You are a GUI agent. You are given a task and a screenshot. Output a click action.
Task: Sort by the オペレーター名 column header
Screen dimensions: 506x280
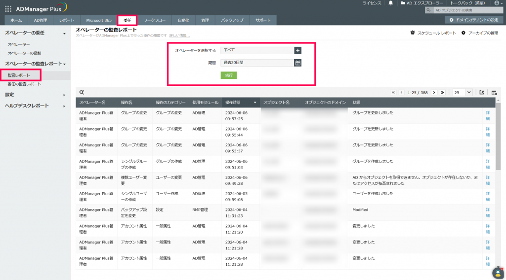(x=92, y=103)
